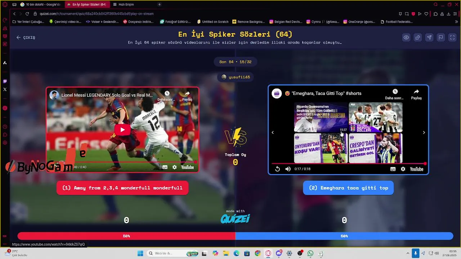Click Paylaş share on Messi video
This screenshot has height=259, width=461.
pyautogui.click(x=187, y=96)
